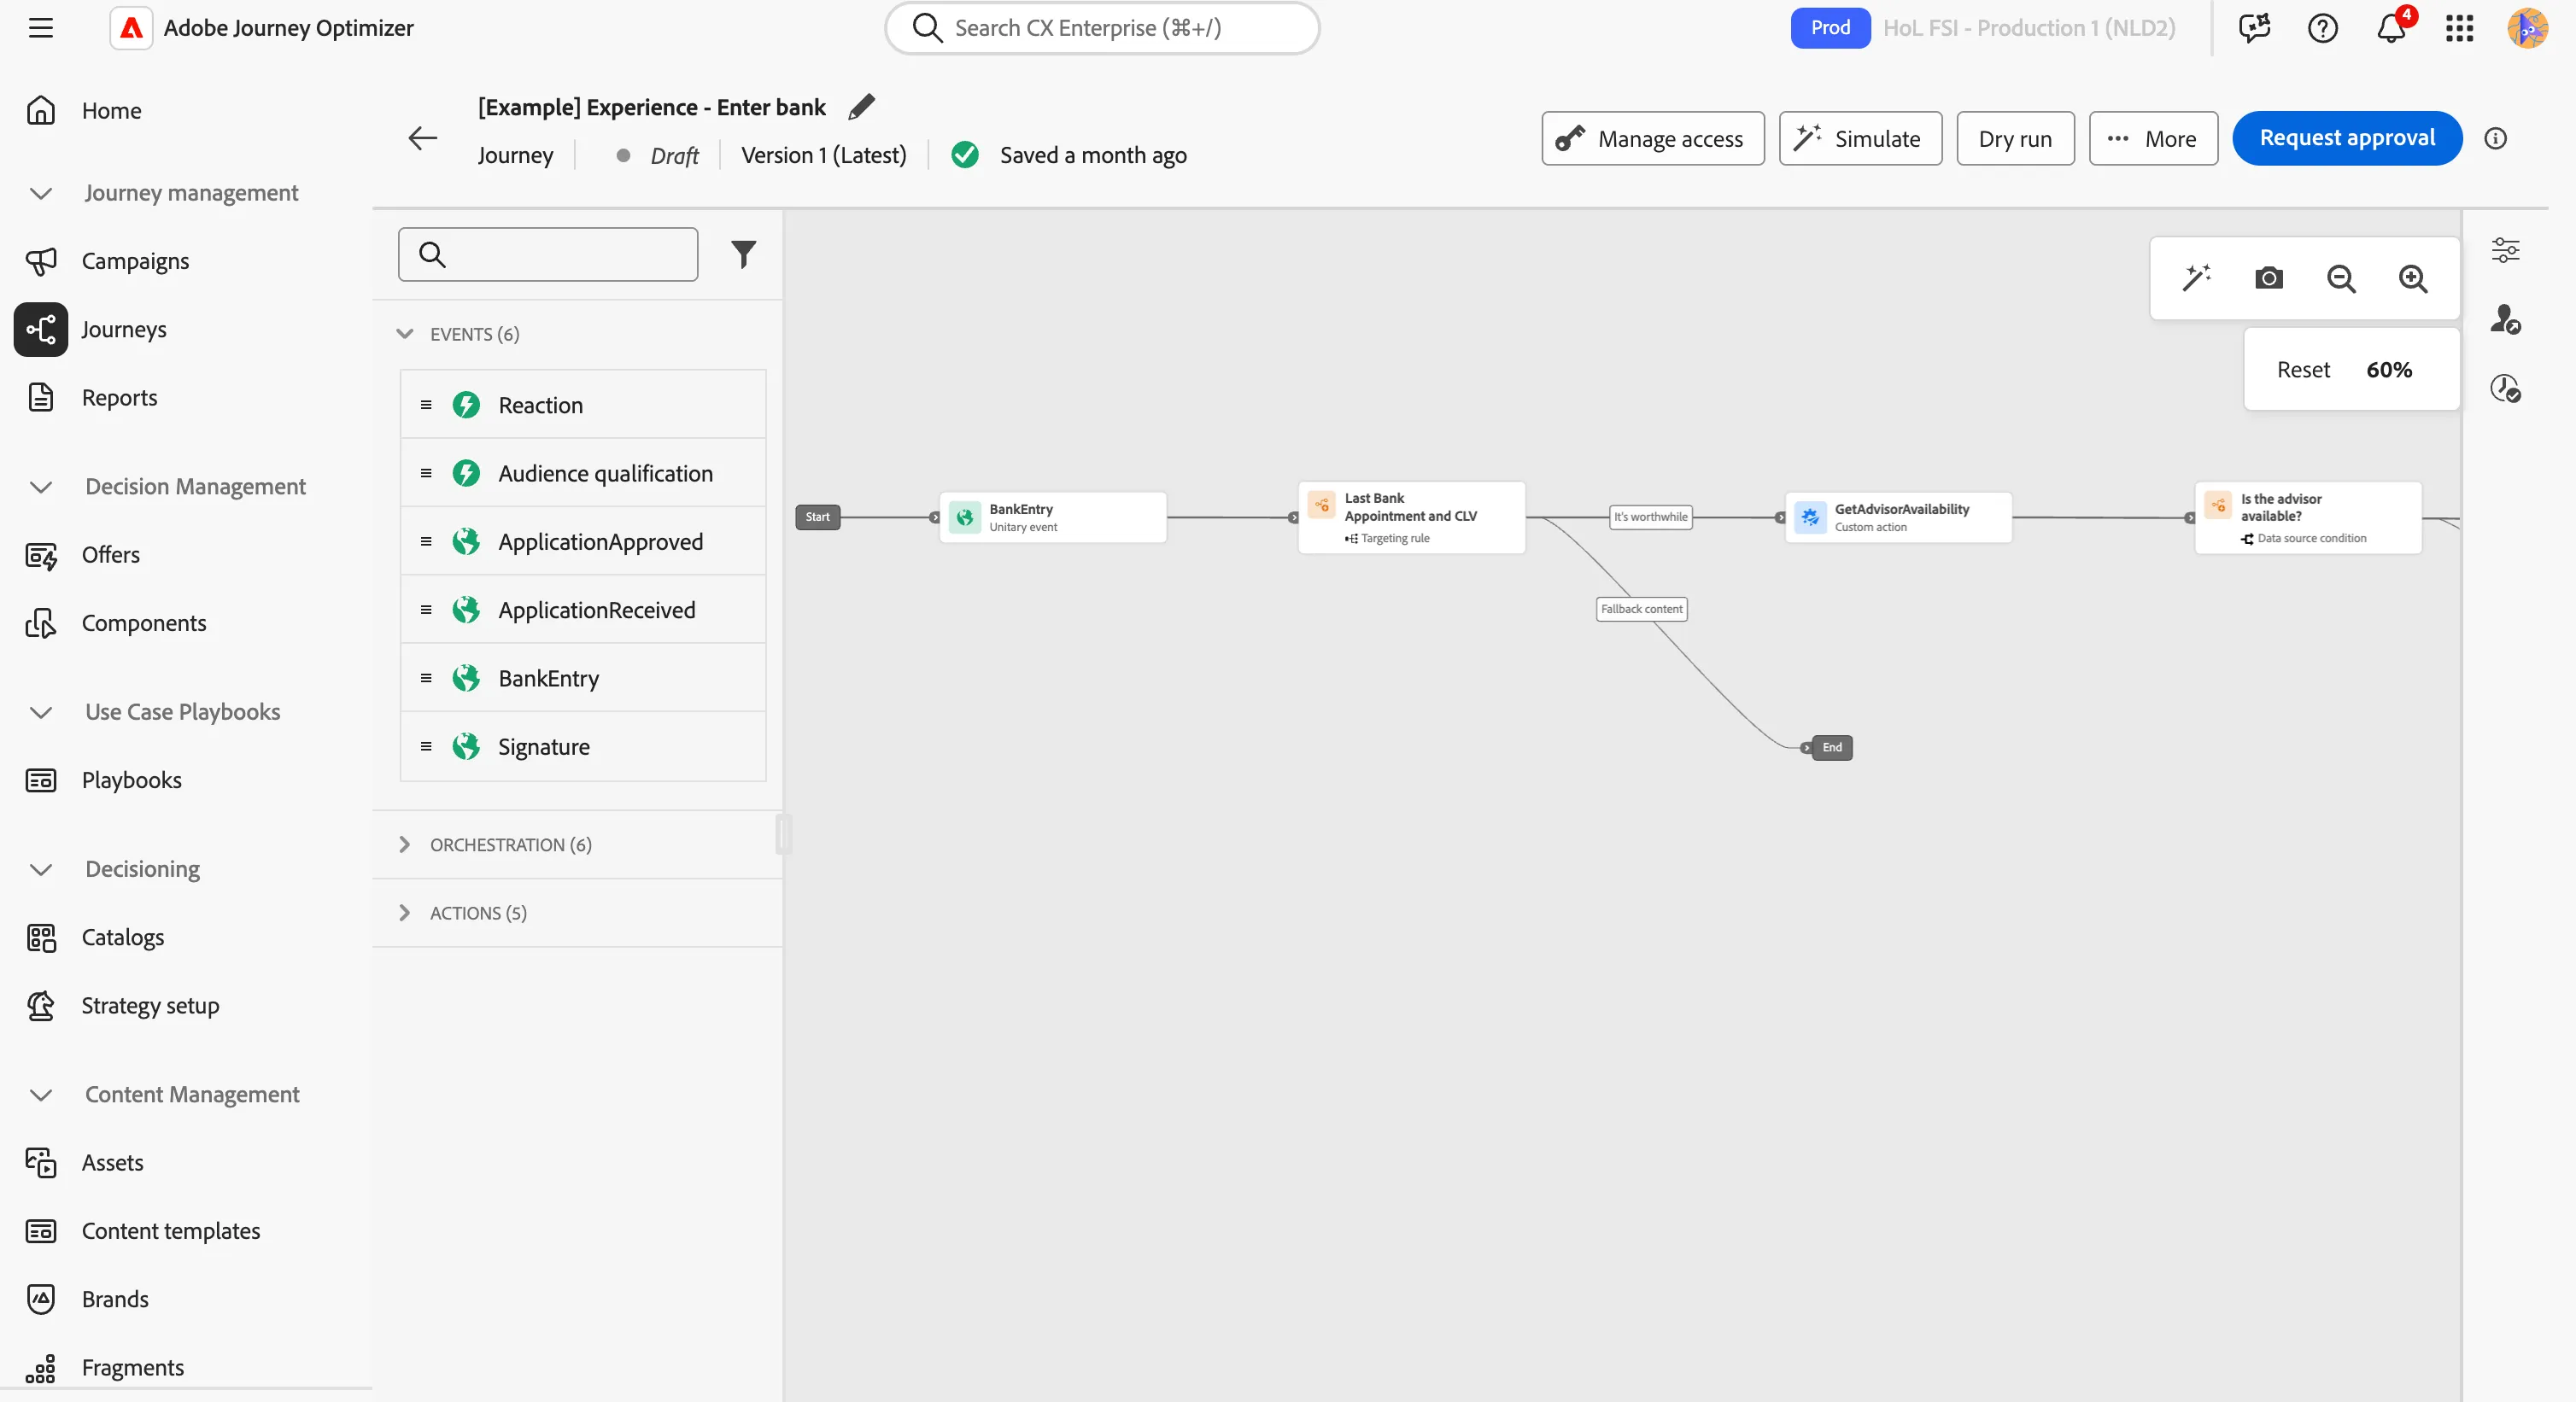The image size is (2576, 1402).
Task: Collapse the Journey management group
Action: [41, 193]
